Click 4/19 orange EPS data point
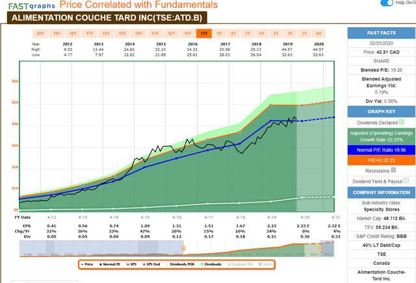 point(270,105)
